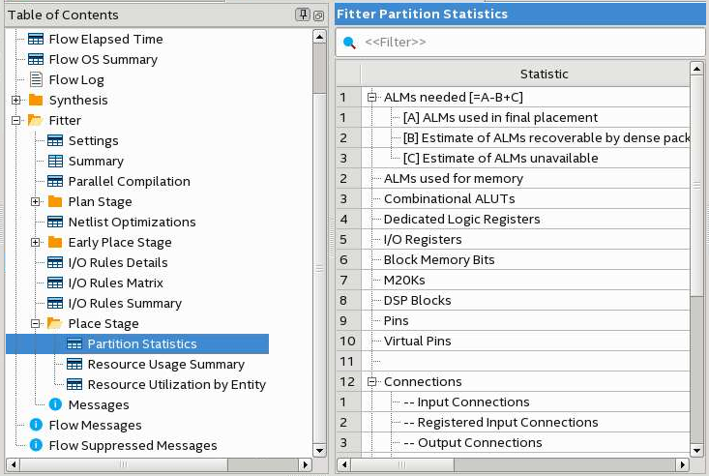Click the Statistic column header
This screenshot has height=476, width=709.
tap(544, 74)
